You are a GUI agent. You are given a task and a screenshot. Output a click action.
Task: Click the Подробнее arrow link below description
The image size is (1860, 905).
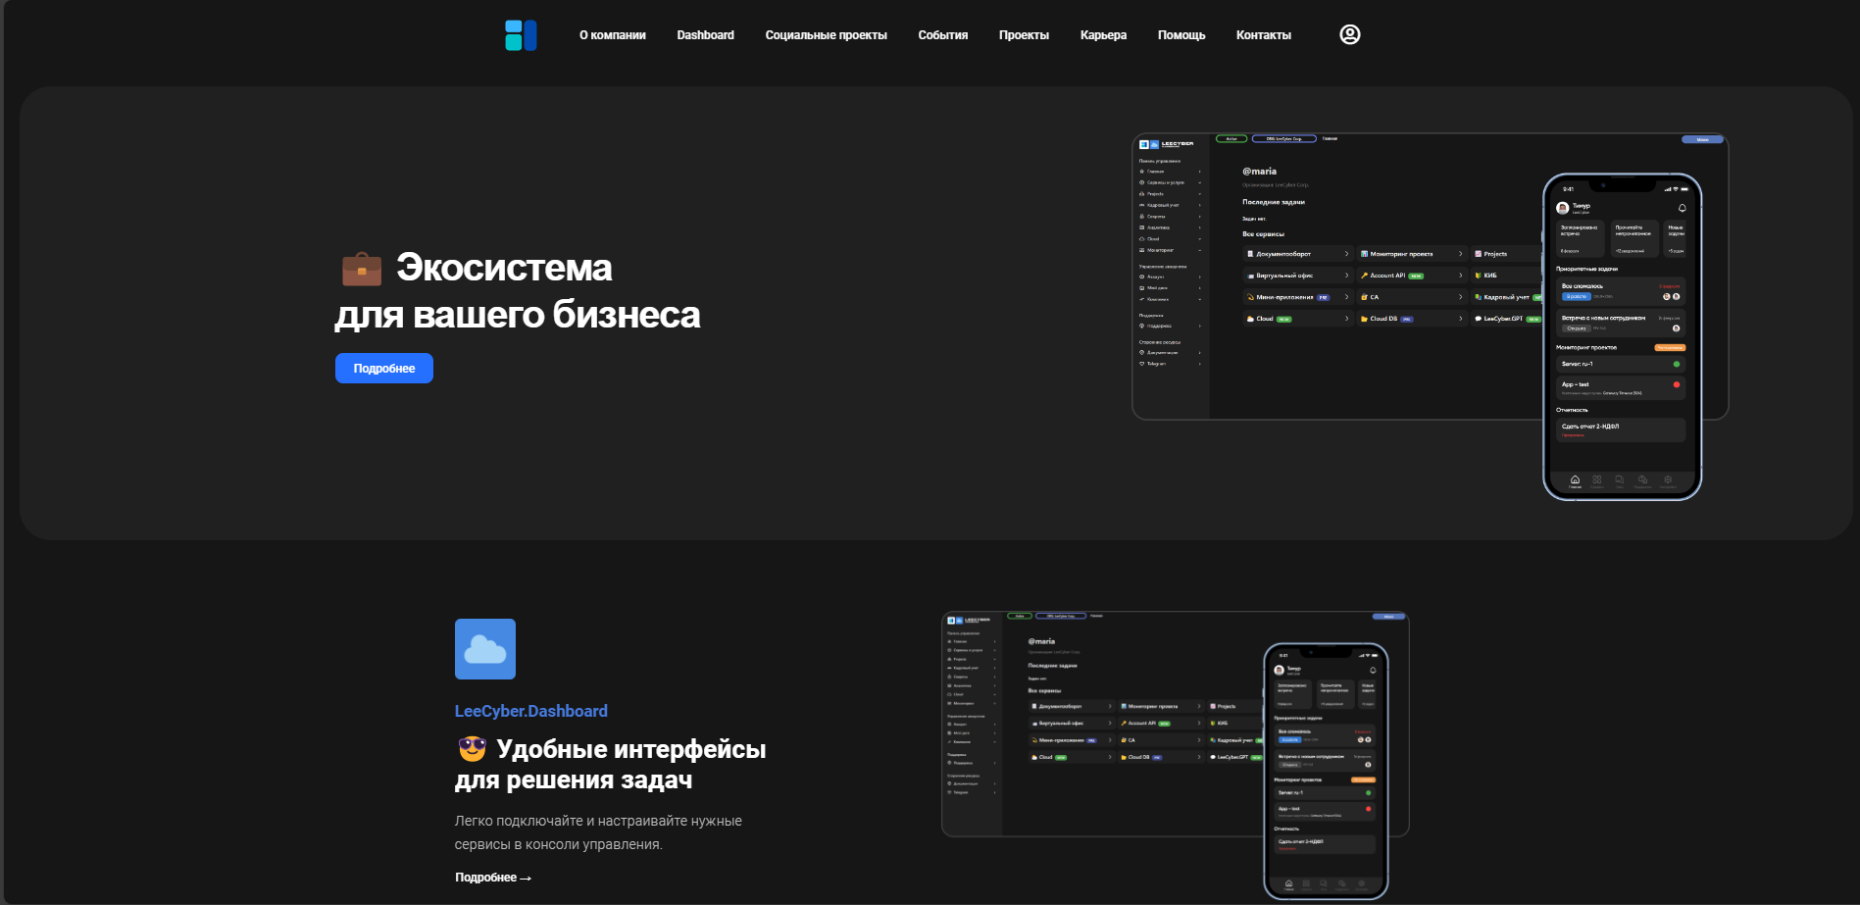pyautogui.click(x=492, y=878)
